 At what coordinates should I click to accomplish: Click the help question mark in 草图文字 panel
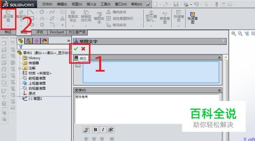pos(223,41)
